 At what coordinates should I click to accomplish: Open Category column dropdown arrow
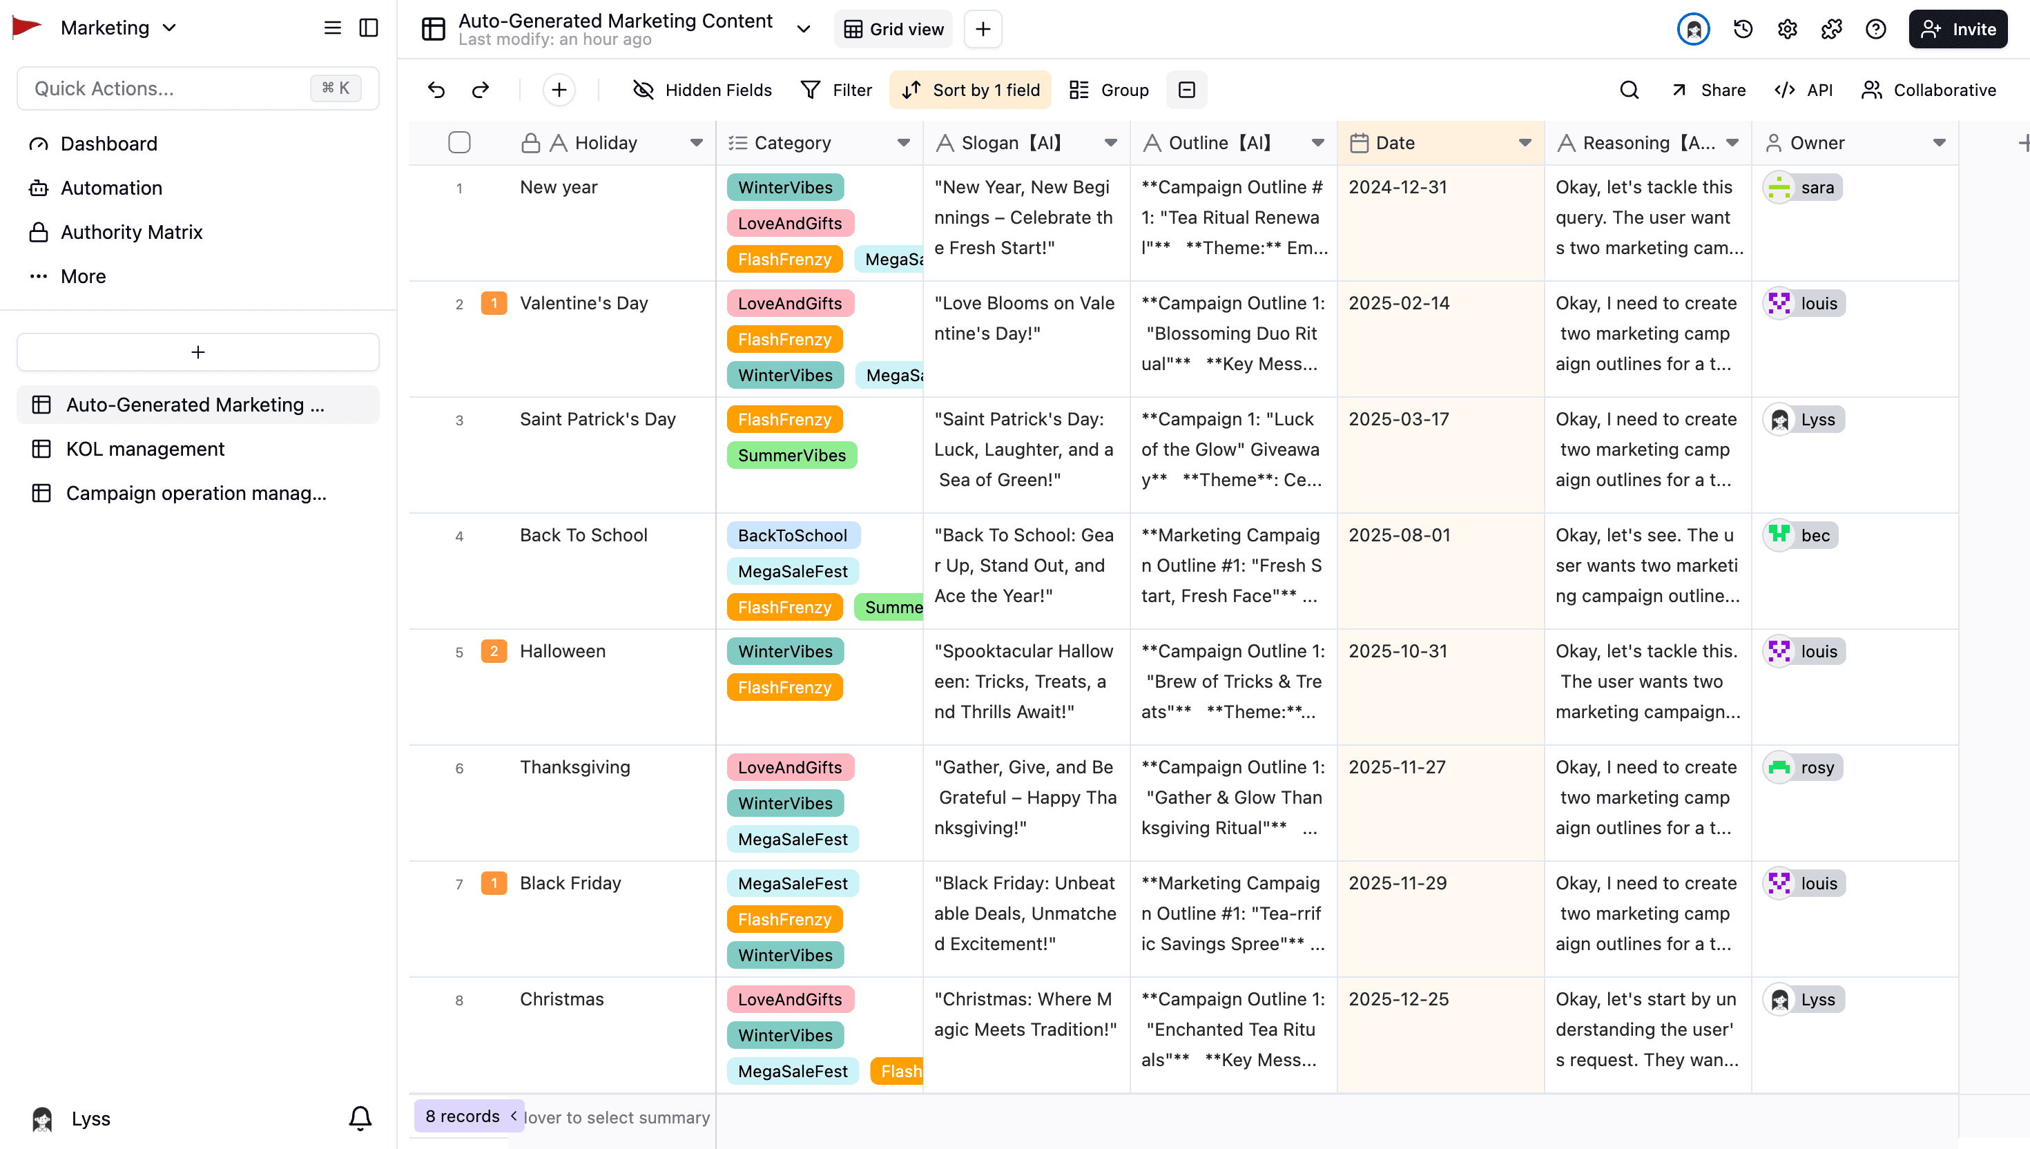pos(903,143)
